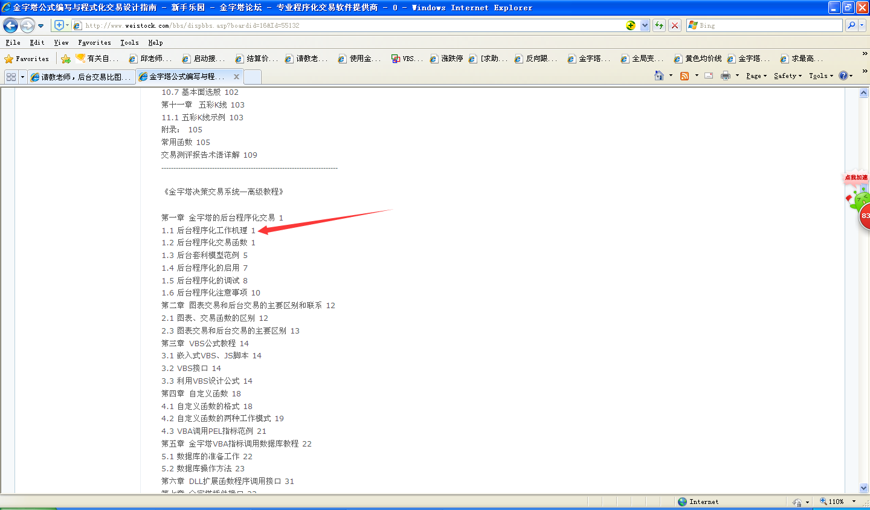Screen dimensions: 870x510
Task: Click the 1.1 后台程序化工作机理 entry
Action: (208, 230)
